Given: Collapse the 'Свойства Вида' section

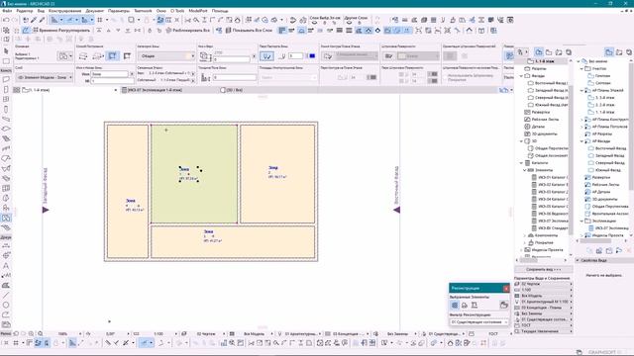Looking at the screenshot, I should tap(578, 260).
